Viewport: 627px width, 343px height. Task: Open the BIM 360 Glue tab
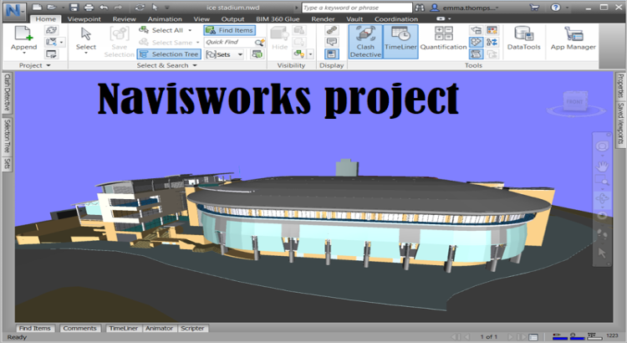click(x=278, y=18)
